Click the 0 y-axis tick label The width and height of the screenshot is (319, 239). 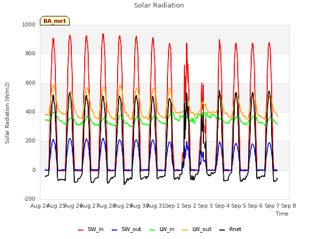click(x=34, y=170)
